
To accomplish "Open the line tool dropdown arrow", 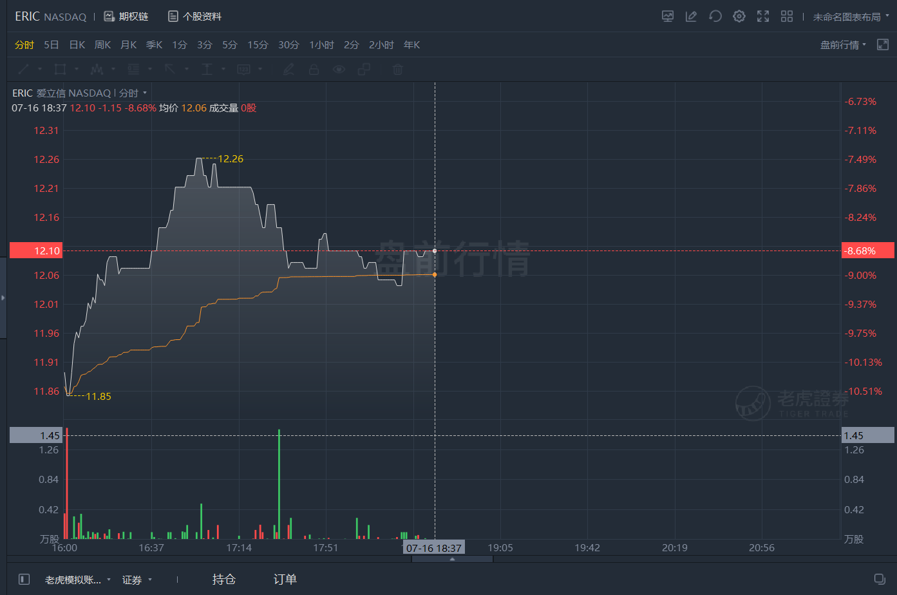I will (x=40, y=69).
